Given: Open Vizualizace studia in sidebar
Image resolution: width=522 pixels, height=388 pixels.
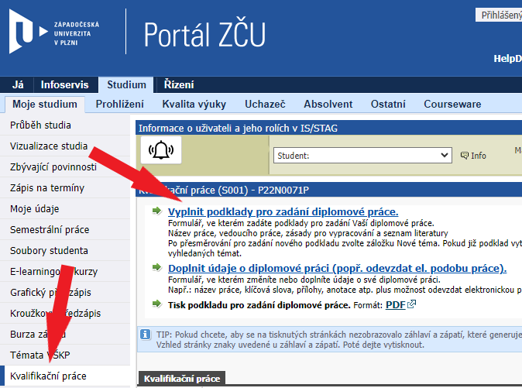Looking at the screenshot, I should (65, 146).
